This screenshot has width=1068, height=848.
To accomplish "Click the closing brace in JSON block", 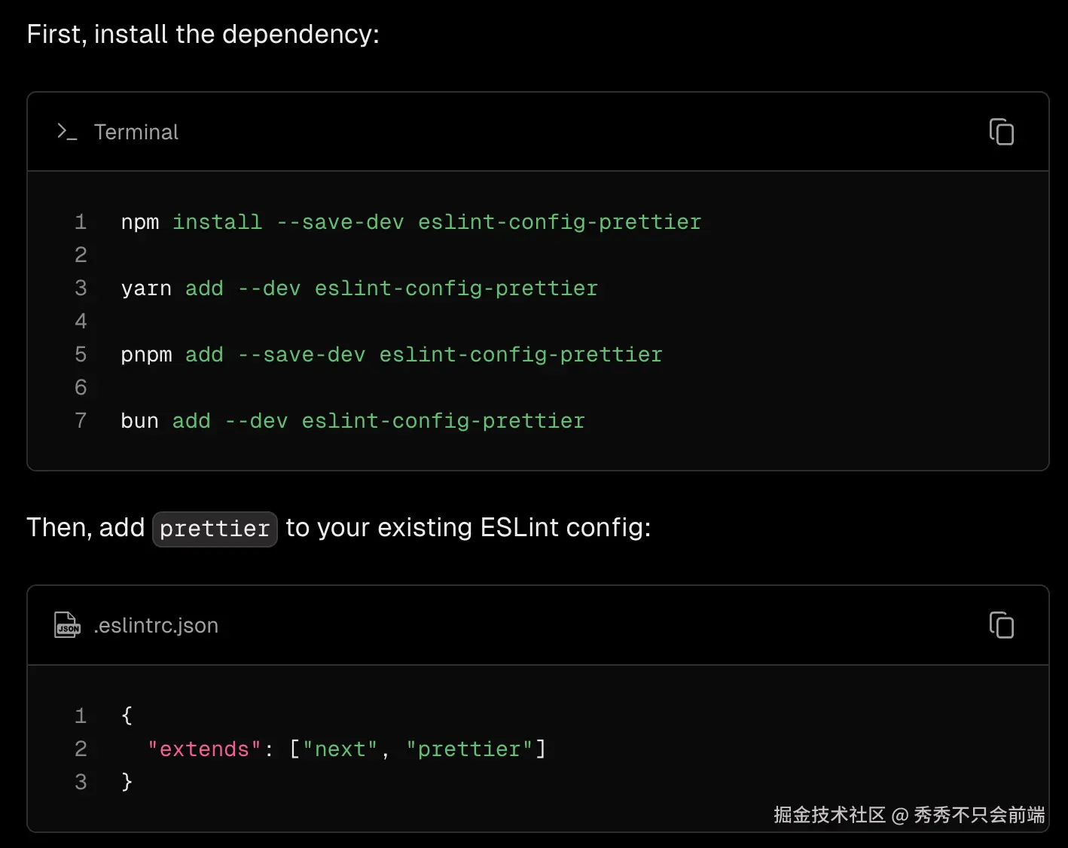I will 127,782.
